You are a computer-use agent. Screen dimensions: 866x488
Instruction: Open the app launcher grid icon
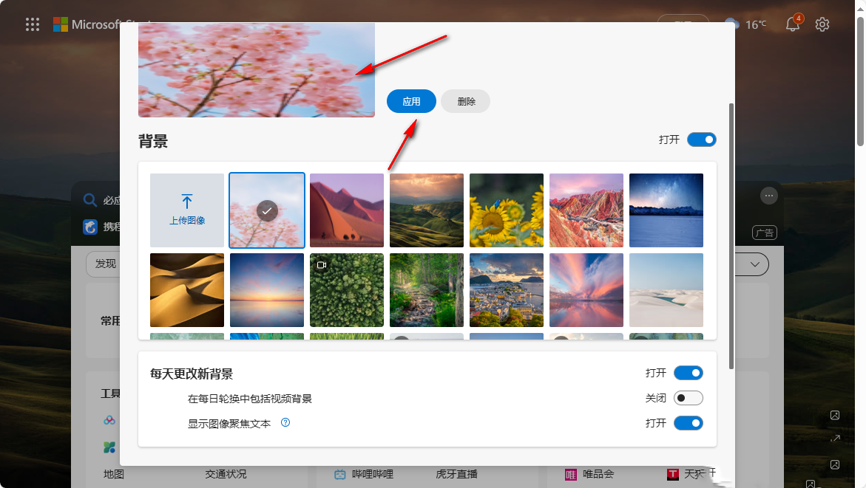pos(33,24)
